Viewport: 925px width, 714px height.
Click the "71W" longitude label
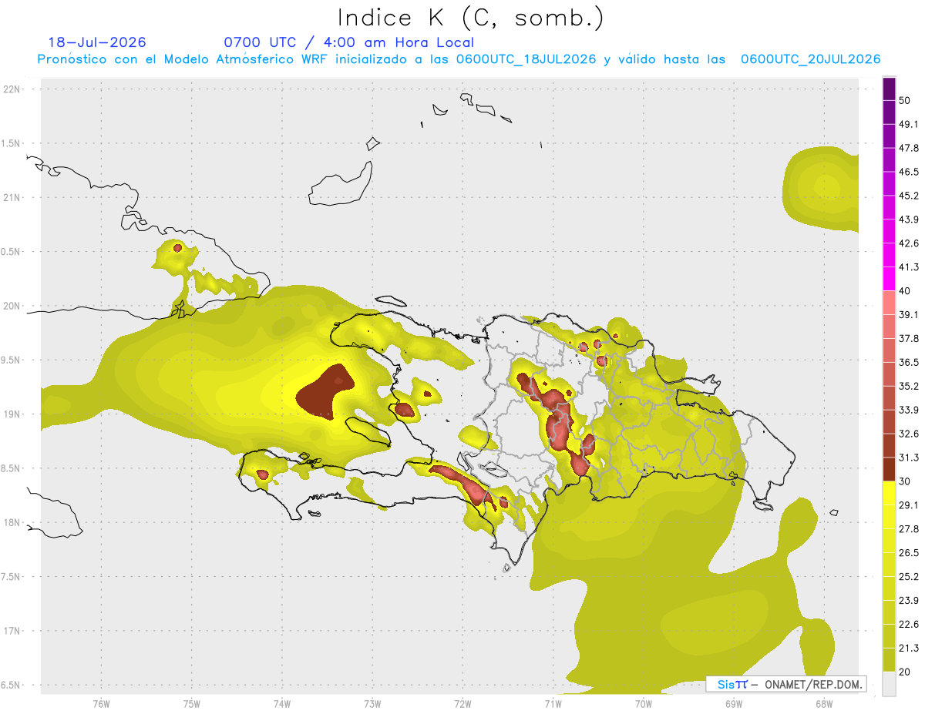[553, 703]
